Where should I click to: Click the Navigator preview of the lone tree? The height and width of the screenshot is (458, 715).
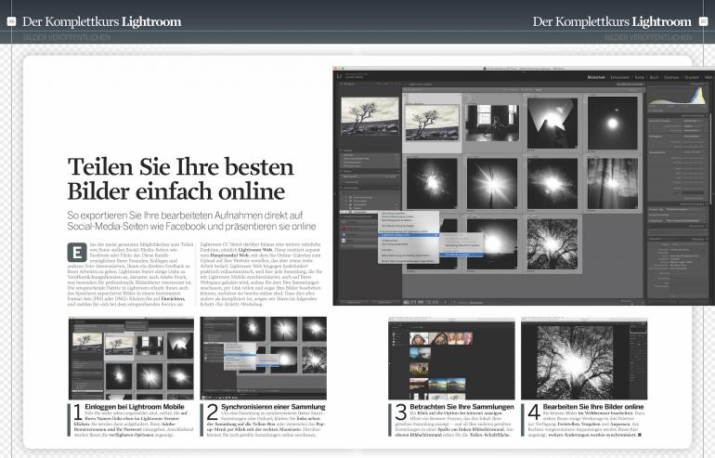pos(370,117)
